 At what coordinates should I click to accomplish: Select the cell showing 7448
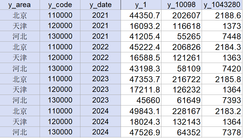point(222,37)
